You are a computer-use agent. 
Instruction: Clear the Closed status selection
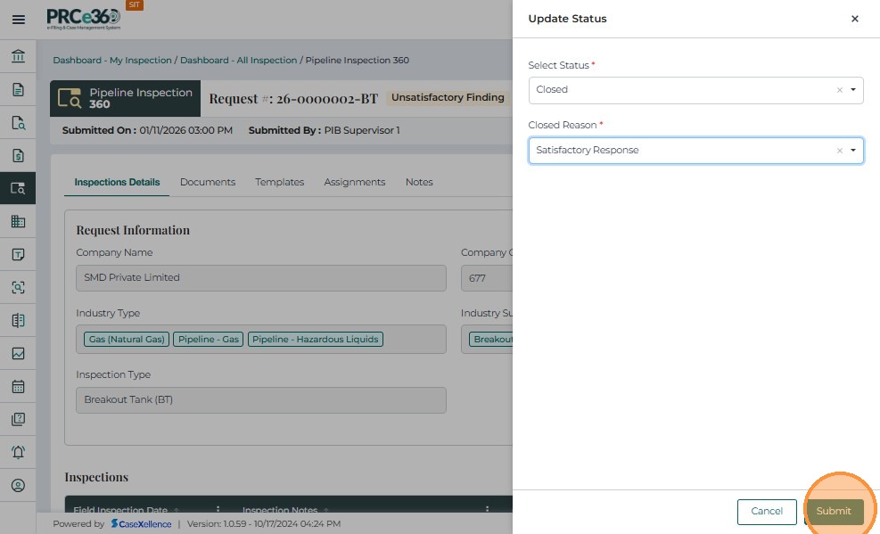coord(839,90)
